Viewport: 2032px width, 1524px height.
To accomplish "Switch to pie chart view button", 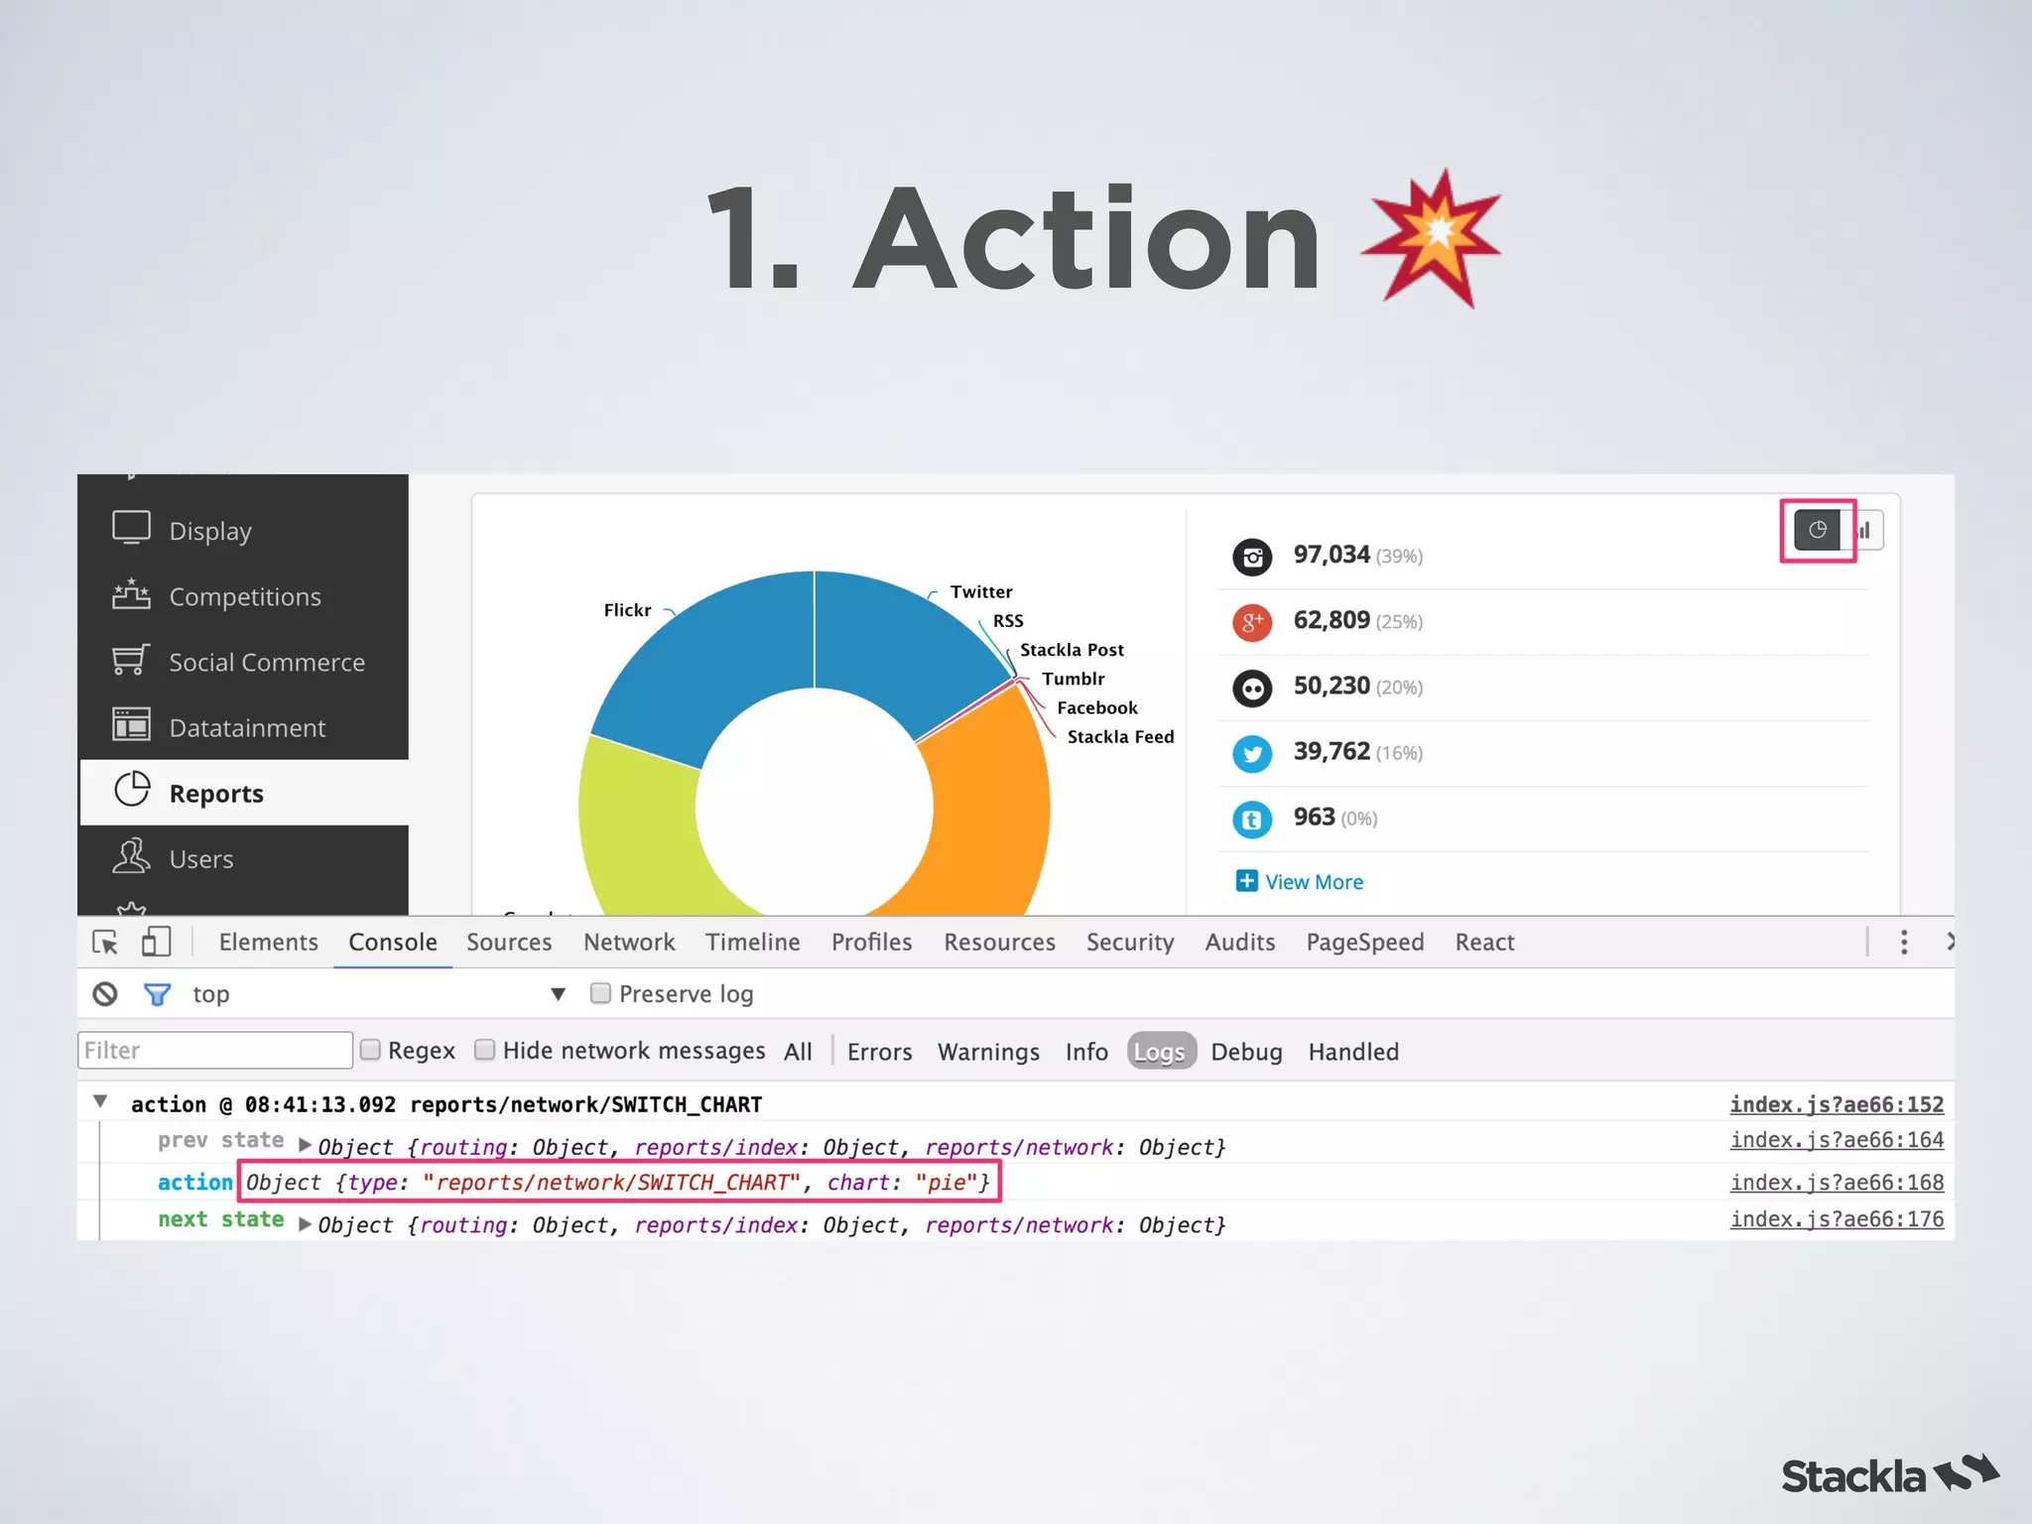I will pyautogui.click(x=1817, y=530).
